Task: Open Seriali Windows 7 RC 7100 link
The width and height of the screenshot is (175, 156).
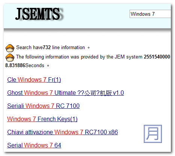Action: 43,106
